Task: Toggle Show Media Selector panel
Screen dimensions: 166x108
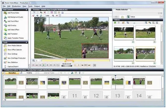Action: (x=5, y=46)
